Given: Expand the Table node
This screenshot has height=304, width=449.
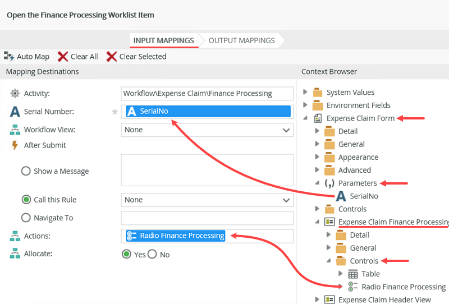Looking at the screenshot, I should [340, 273].
